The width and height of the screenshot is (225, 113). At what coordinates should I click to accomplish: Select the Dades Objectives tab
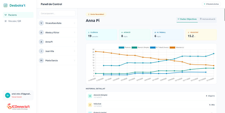(187, 19)
